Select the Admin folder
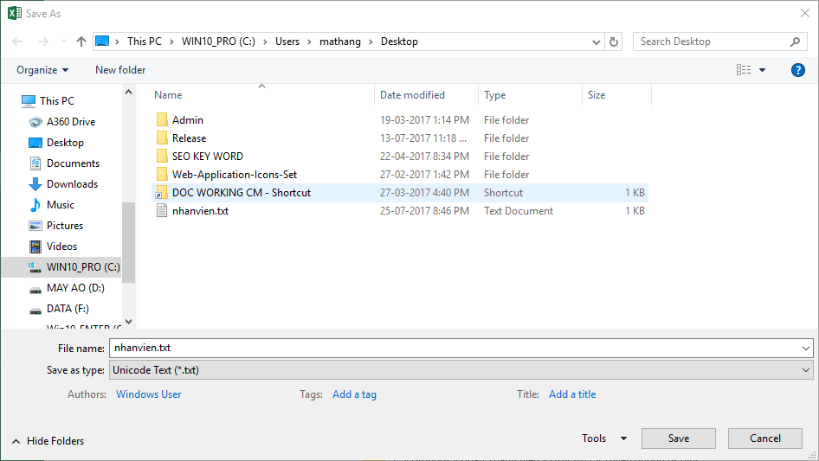Image resolution: width=819 pixels, height=461 pixels. pos(188,120)
